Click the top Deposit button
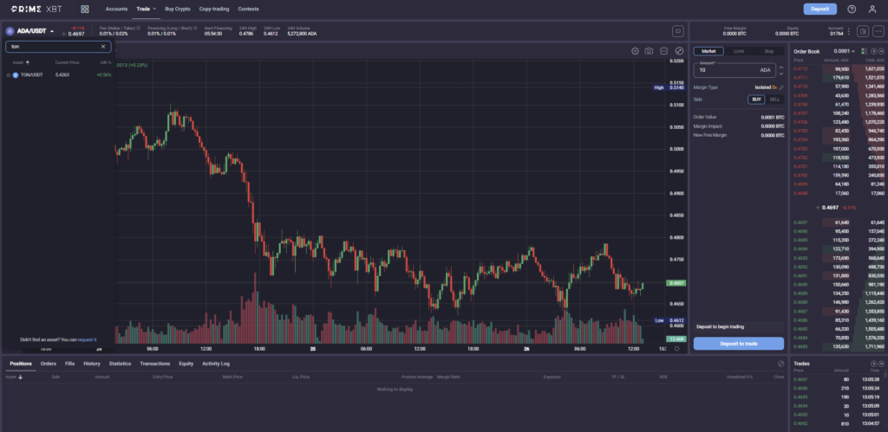This screenshot has height=432, width=888. [820, 9]
